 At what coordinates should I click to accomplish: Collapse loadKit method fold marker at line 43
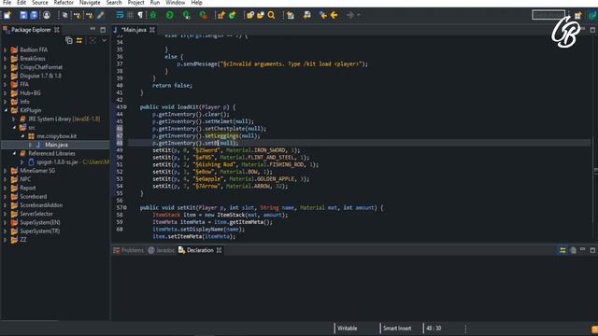coord(125,107)
